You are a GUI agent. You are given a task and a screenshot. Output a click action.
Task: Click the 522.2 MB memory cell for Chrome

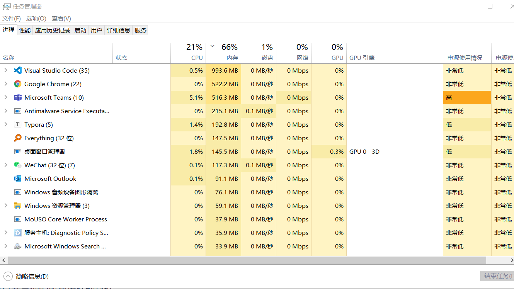coord(223,84)
